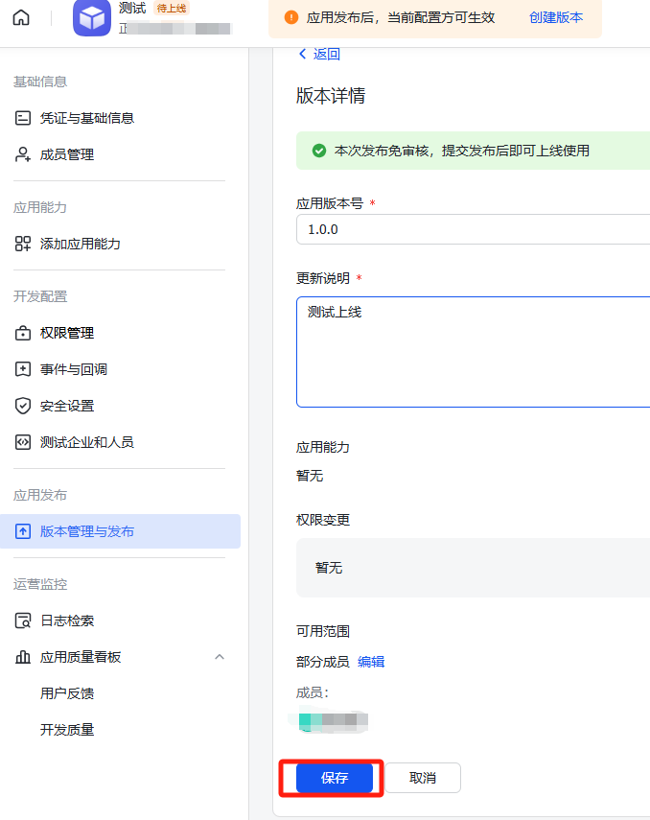Open 成员管理 in sidebar
Image resolution: width=650 pixels, height=820 pixels.
coord(66,154)
